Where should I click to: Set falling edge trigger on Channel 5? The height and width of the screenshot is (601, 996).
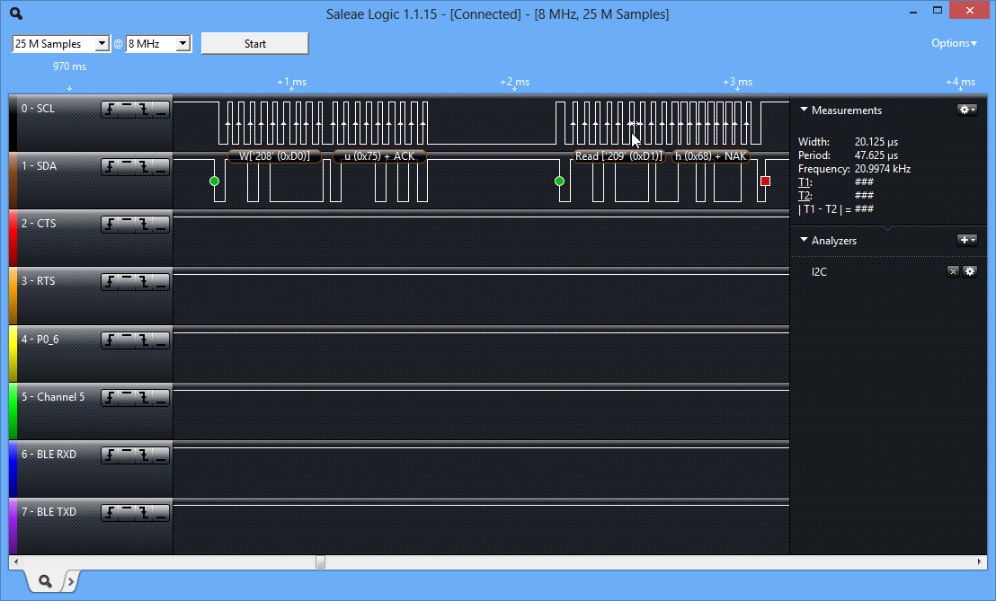coord(144,398)
